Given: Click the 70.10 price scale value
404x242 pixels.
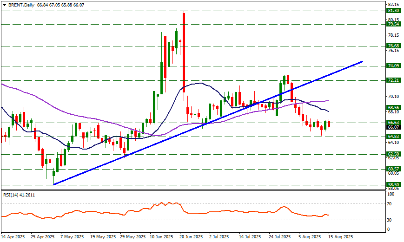Looking at the screenshot, I should coord(393,96).
